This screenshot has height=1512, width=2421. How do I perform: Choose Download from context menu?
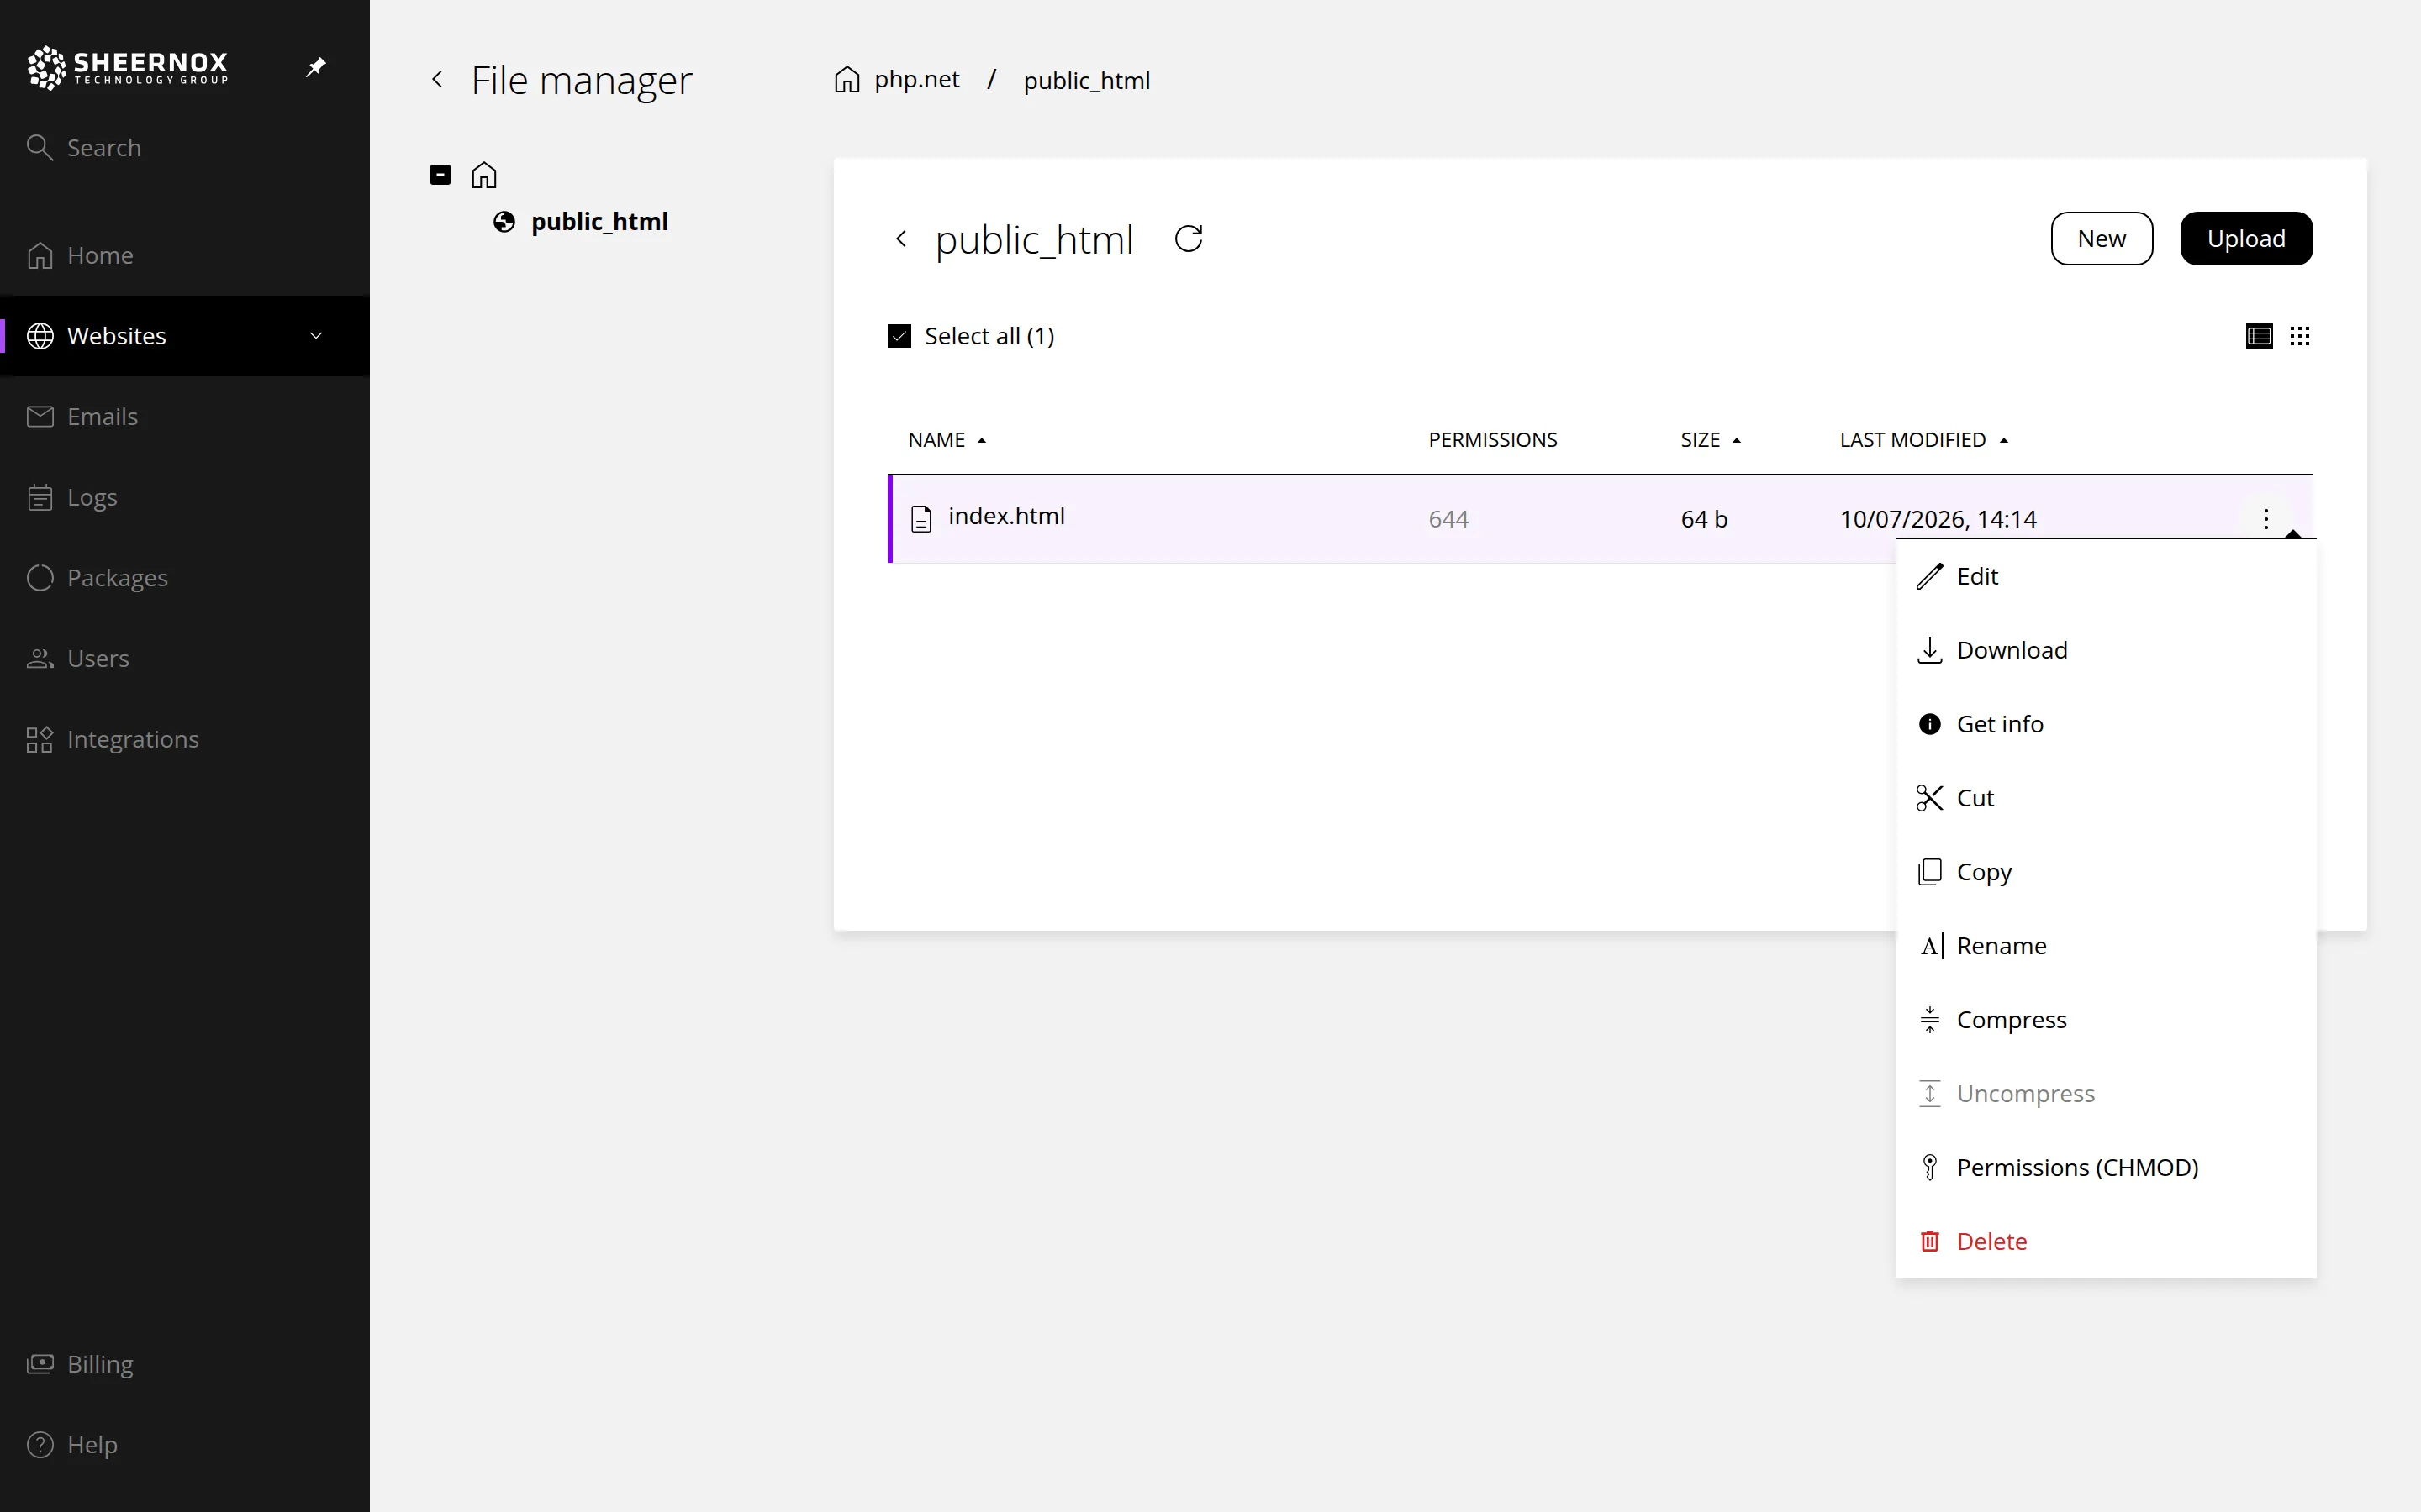2106,650
